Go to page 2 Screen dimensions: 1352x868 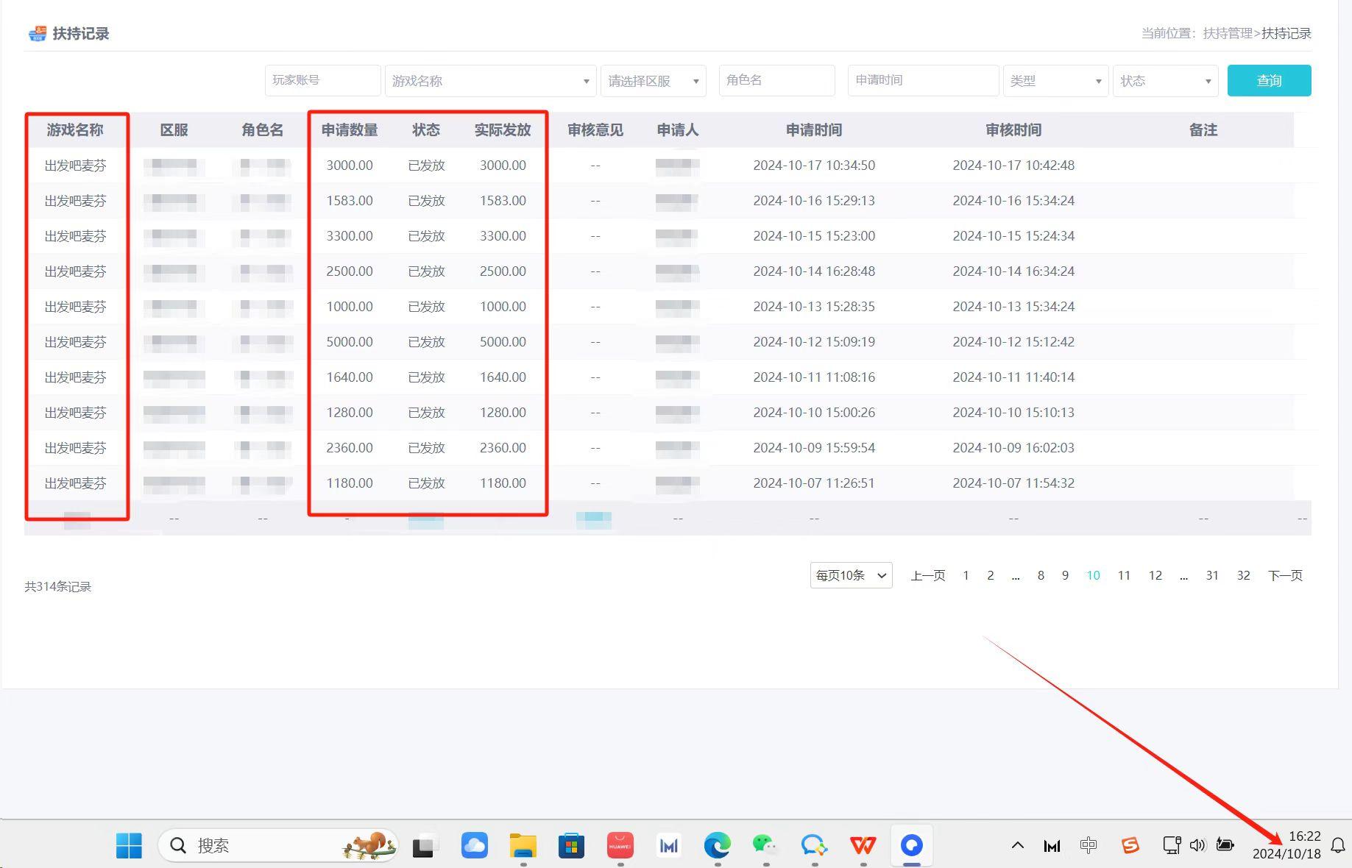tap(991, 575)
